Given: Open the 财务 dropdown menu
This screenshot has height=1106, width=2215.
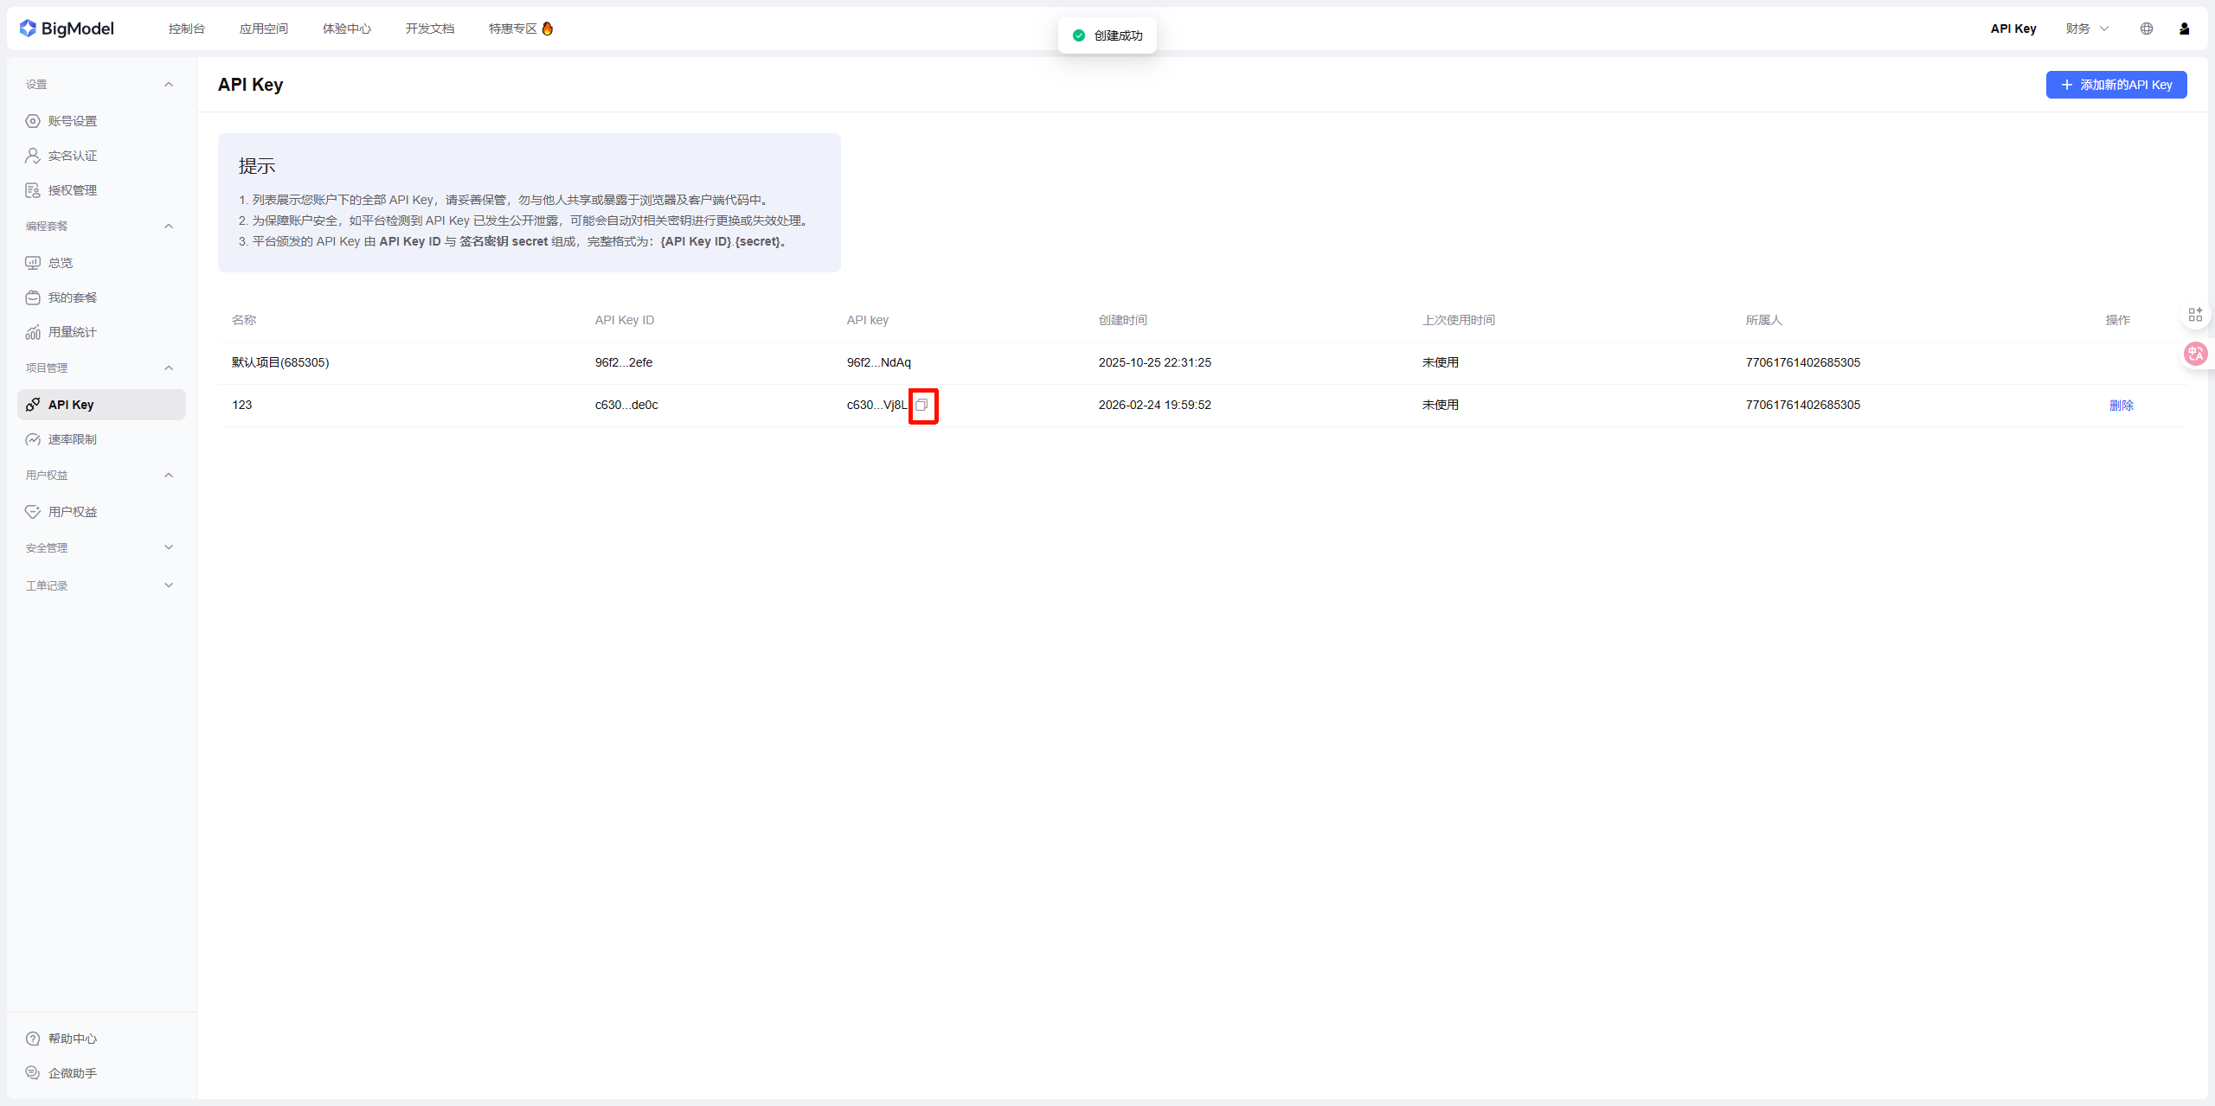Looking at the screenshot, I should point(2086,29).
